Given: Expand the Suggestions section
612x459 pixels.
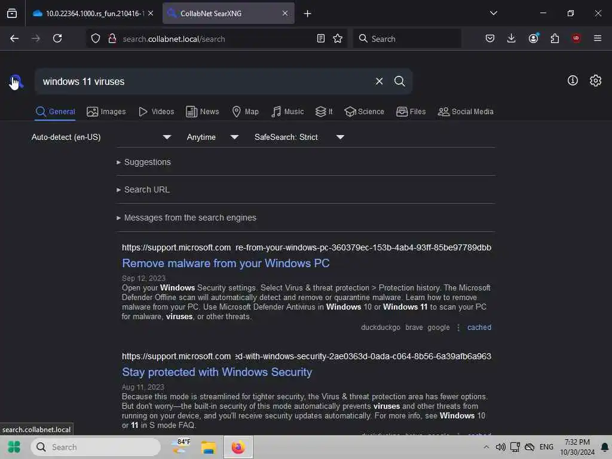Looking at the screenshot, I should point(143,162).
